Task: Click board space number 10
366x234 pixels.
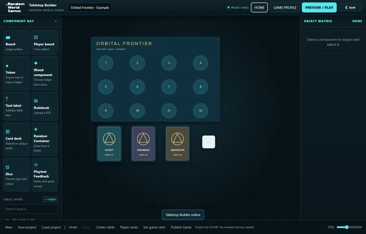Action: click(137, 111)
